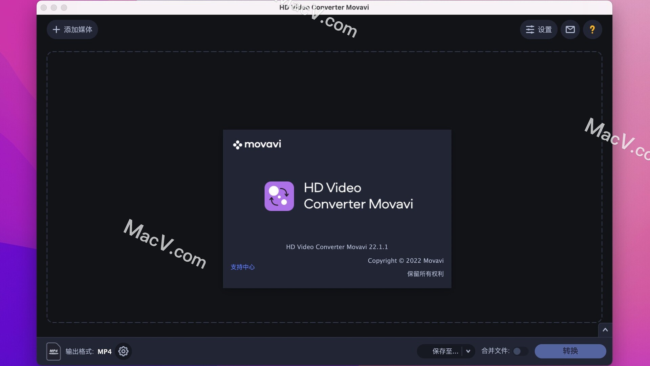Click the movavi logo in the about dialog
The image size is (650, 366).
257,144
